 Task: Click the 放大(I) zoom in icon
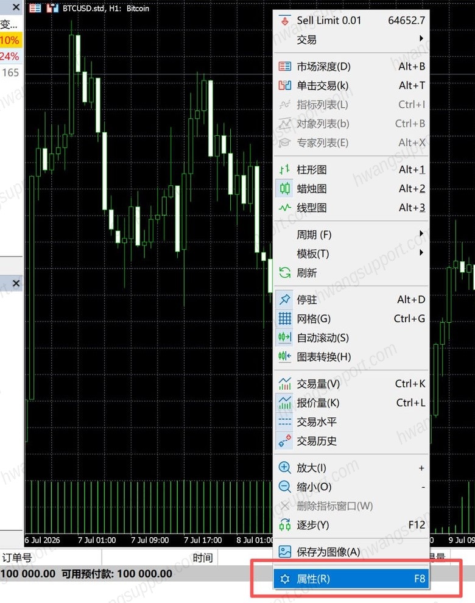tap(284, 468)
